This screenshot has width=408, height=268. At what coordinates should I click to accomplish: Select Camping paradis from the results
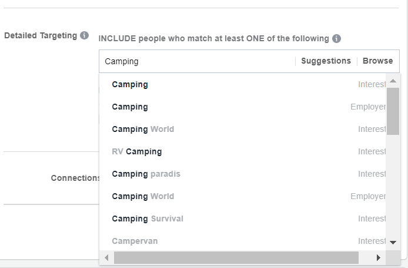tap(146, 174)
